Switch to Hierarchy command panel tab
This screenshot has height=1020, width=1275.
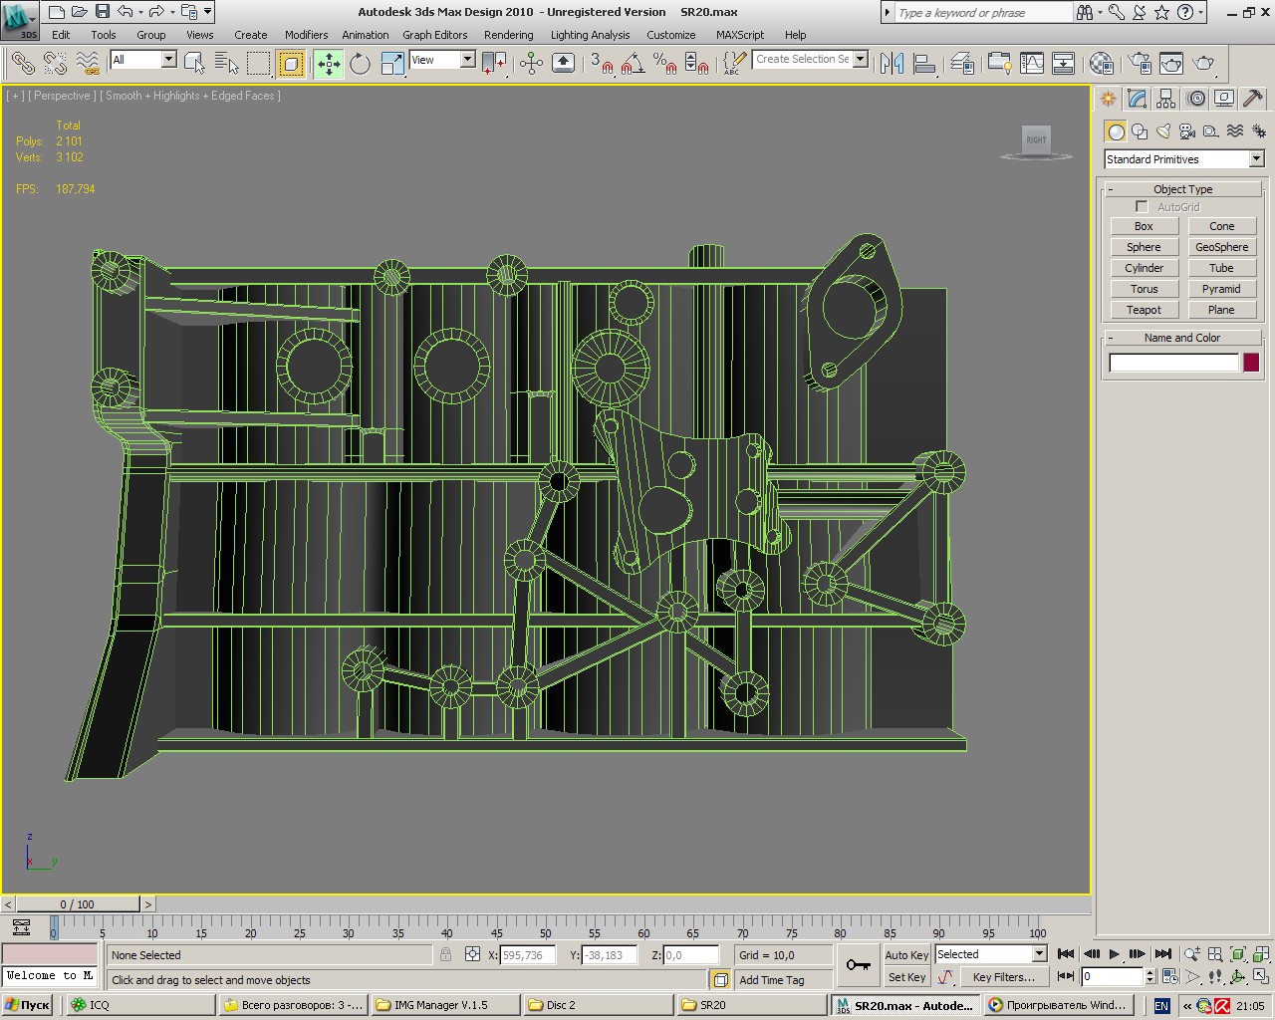[1166, 99]
